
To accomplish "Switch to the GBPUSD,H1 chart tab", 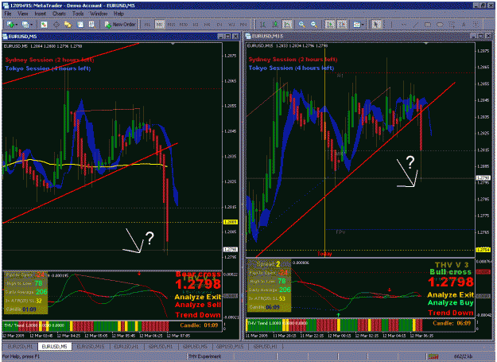I will click(266, 347).
